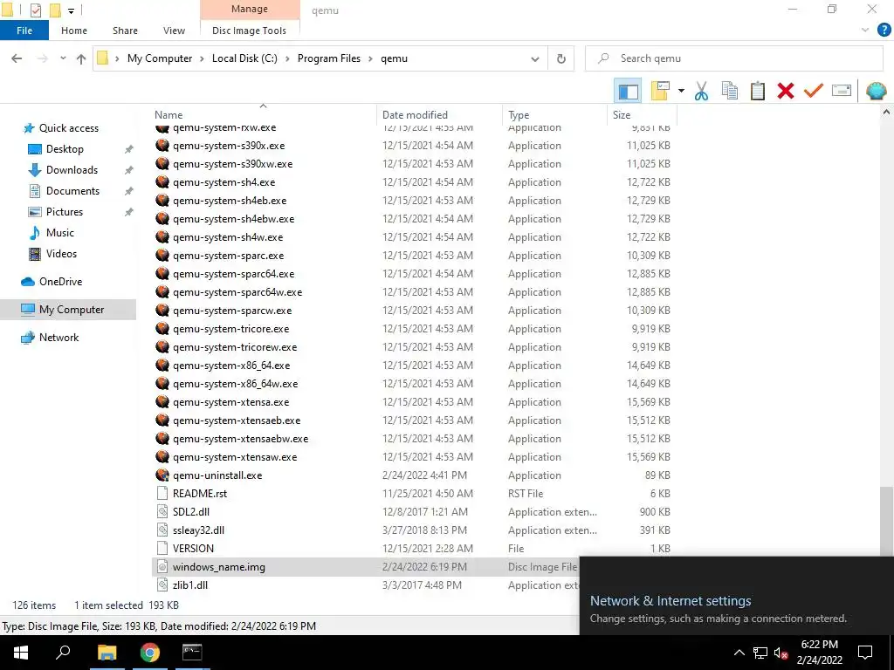Image resolution: width=894 pixels, height=670 pixels.
Task: Click the Properties icon in the Quick Access Toolbar
Action: (35, 10)
